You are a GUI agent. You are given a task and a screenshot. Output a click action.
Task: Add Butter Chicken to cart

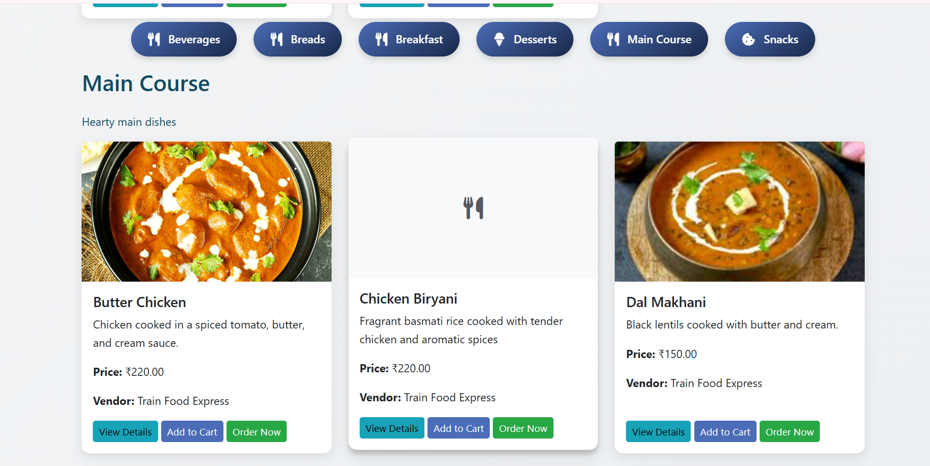pyautogui.click(x=192, y=432)
